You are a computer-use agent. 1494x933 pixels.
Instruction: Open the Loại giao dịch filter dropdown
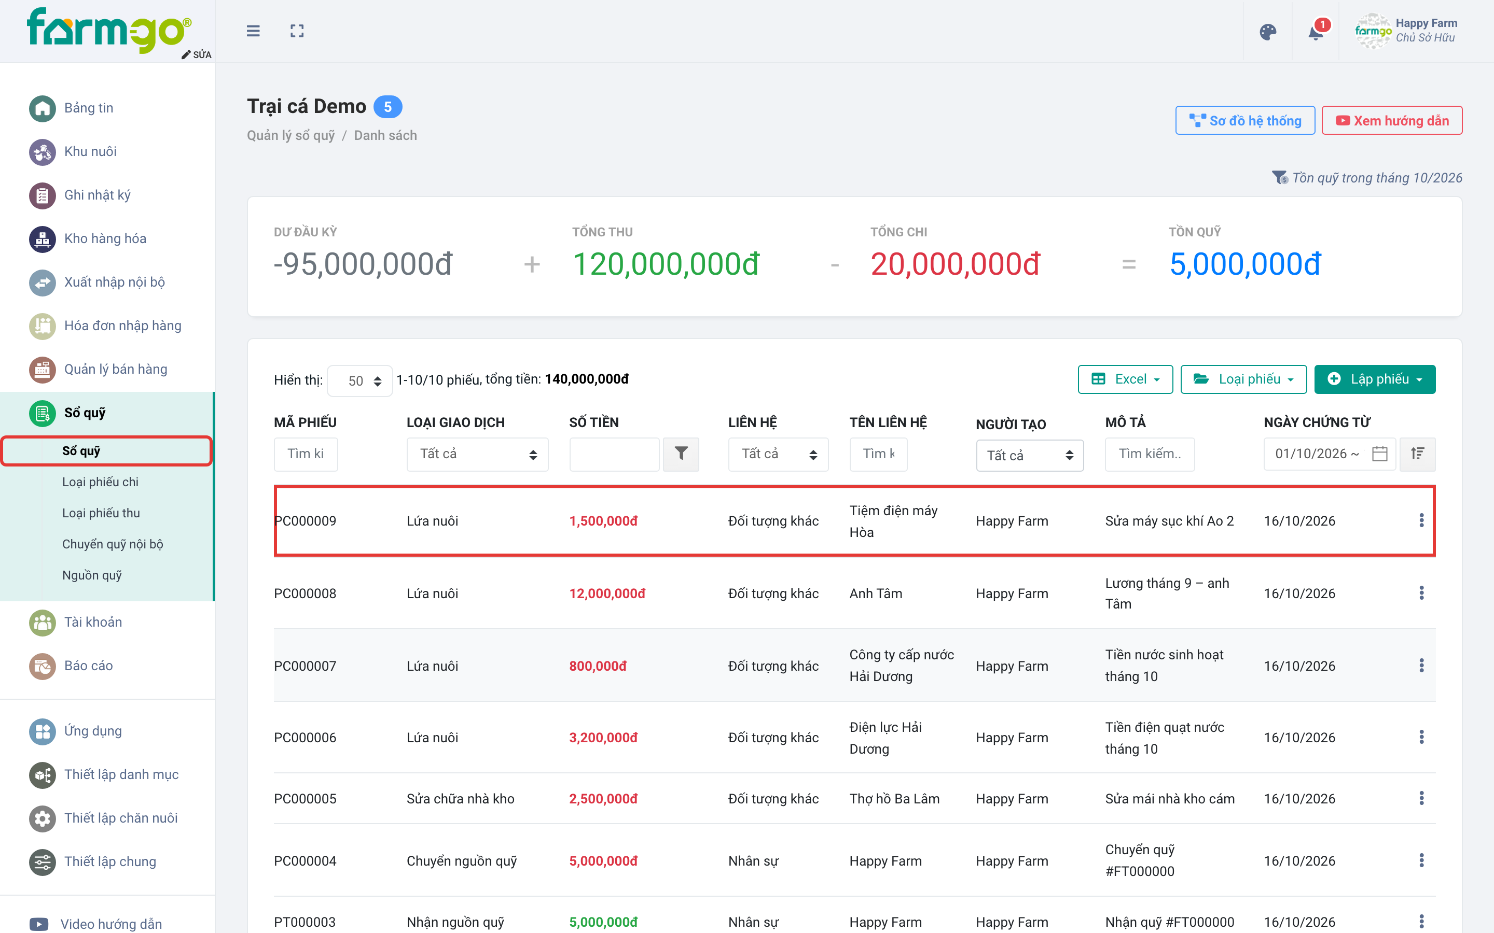tap(477, 454)
